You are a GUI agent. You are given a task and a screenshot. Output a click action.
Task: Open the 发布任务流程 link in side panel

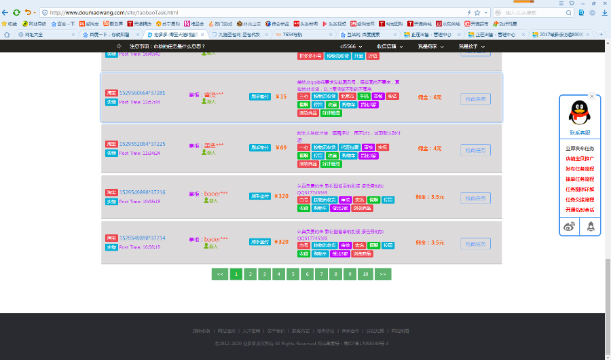click(x=579, y=168)
